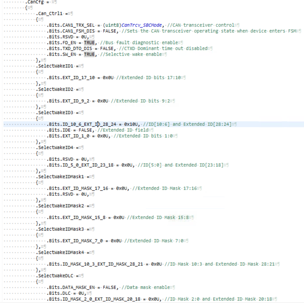The height and width of the screenshot is (303, 304).
Task: Click the .SelectWakeID4 = line
Action: pos(57,147)
